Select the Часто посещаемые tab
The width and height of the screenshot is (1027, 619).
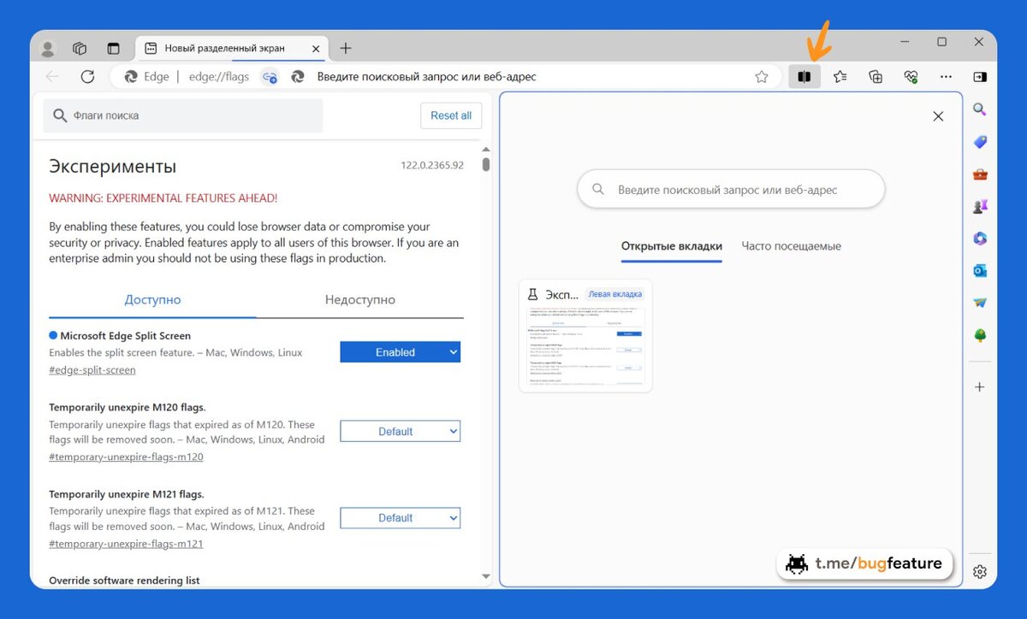tap(792, 246)
